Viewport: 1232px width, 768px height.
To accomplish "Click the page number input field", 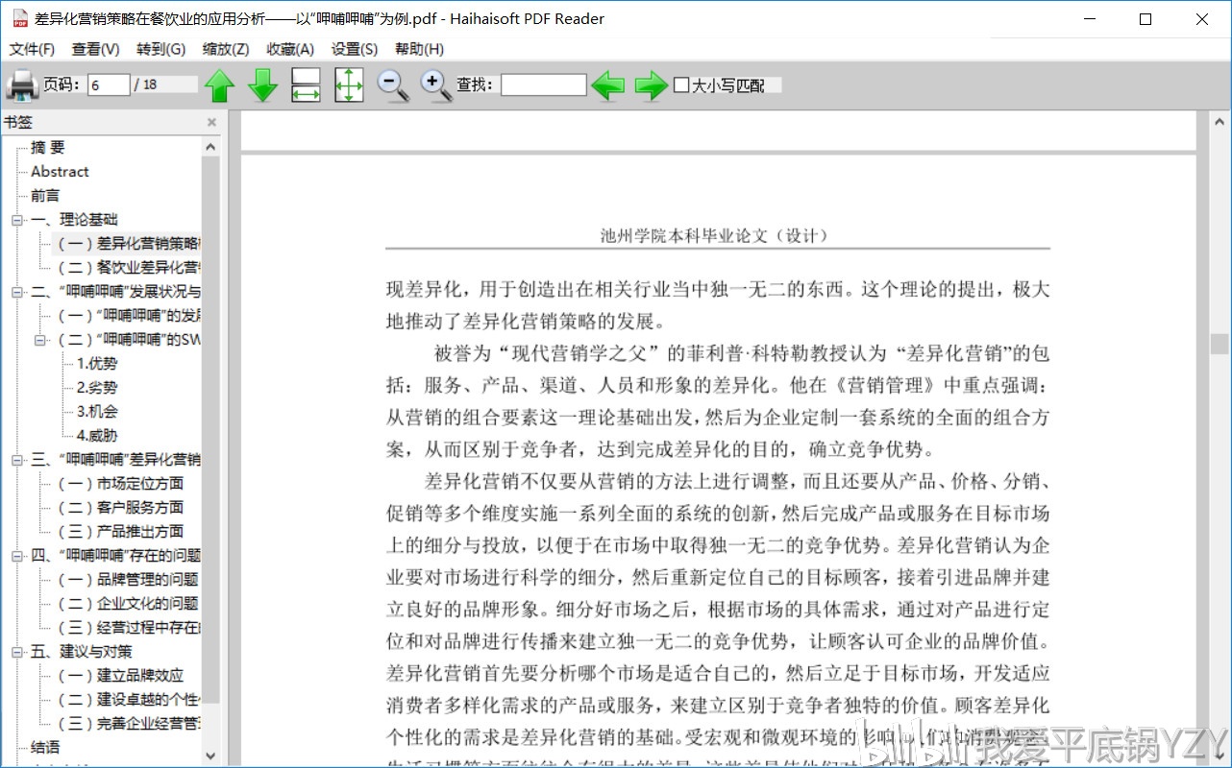I will point(109,84).
